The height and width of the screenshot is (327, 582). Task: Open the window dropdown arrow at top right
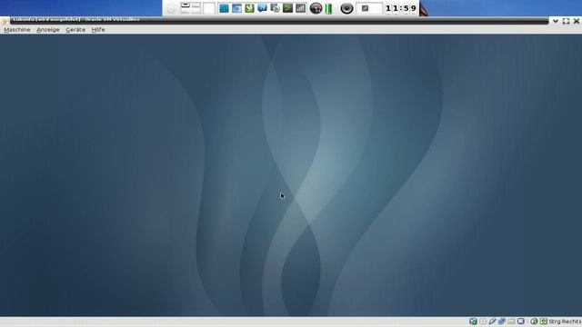pos(556,21)
